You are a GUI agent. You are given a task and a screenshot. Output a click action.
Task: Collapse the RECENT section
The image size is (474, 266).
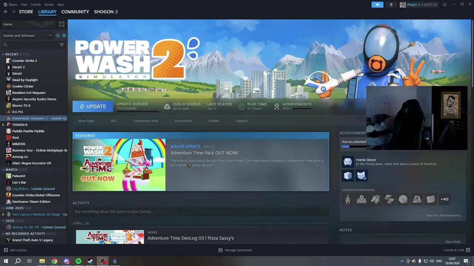[x=3, y=54]
